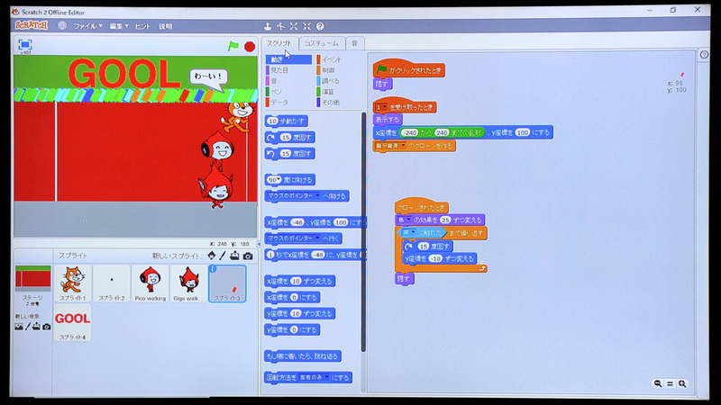Create new sprite from camera icon
The height and width of the screenshot is (405, 721).
[248, 256]
